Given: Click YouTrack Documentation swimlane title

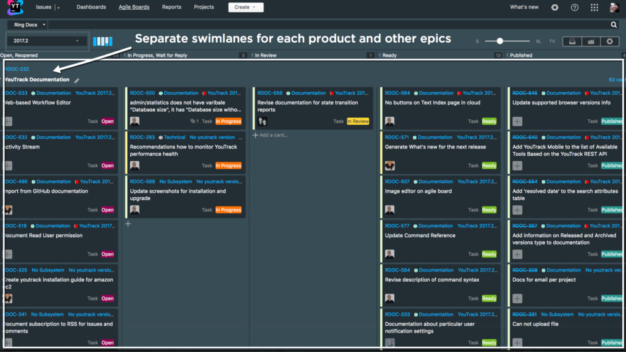Looking at the screenshot, I should click(x=37, y=80).
